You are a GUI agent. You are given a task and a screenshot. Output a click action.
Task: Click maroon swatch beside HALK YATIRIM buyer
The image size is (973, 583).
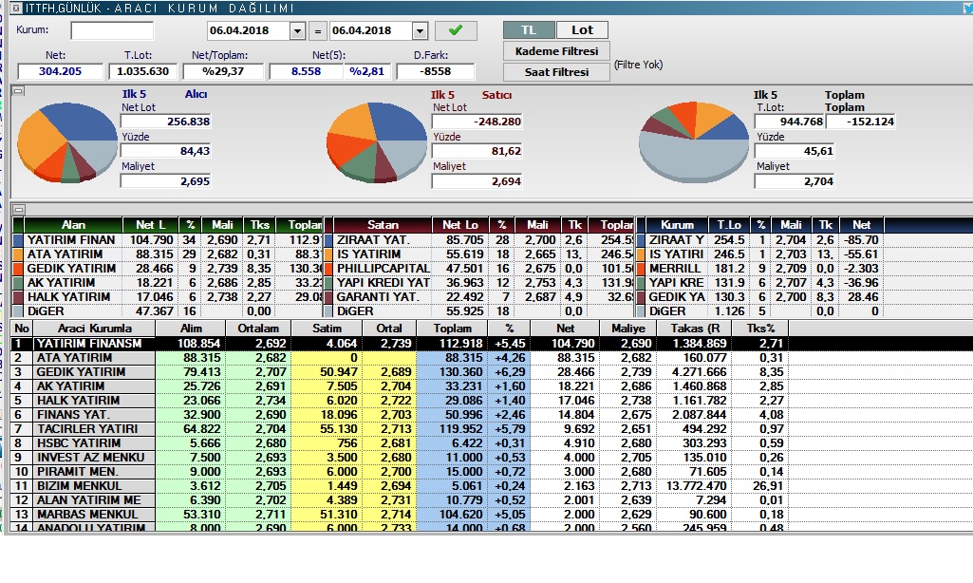(17, 297)
